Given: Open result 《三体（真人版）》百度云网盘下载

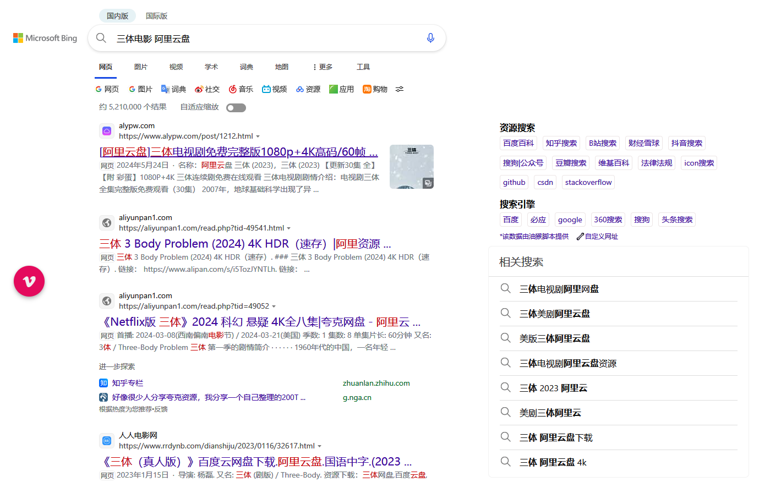Looking at the screenshot, I should click(x=255, y=462).
